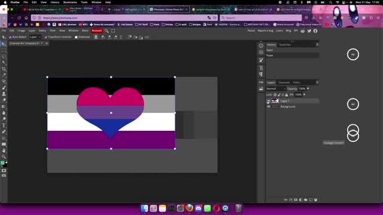Open the File menu in Photopea
This screenshot has width=383, height=215.
point(4,30)
